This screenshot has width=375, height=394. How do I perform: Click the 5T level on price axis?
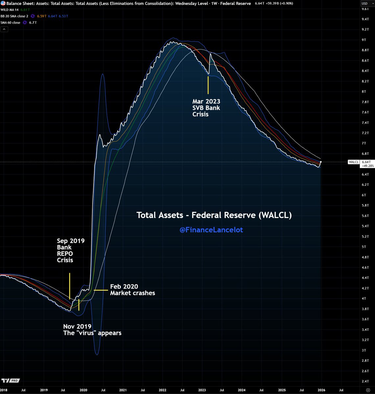tap(364, 247)
